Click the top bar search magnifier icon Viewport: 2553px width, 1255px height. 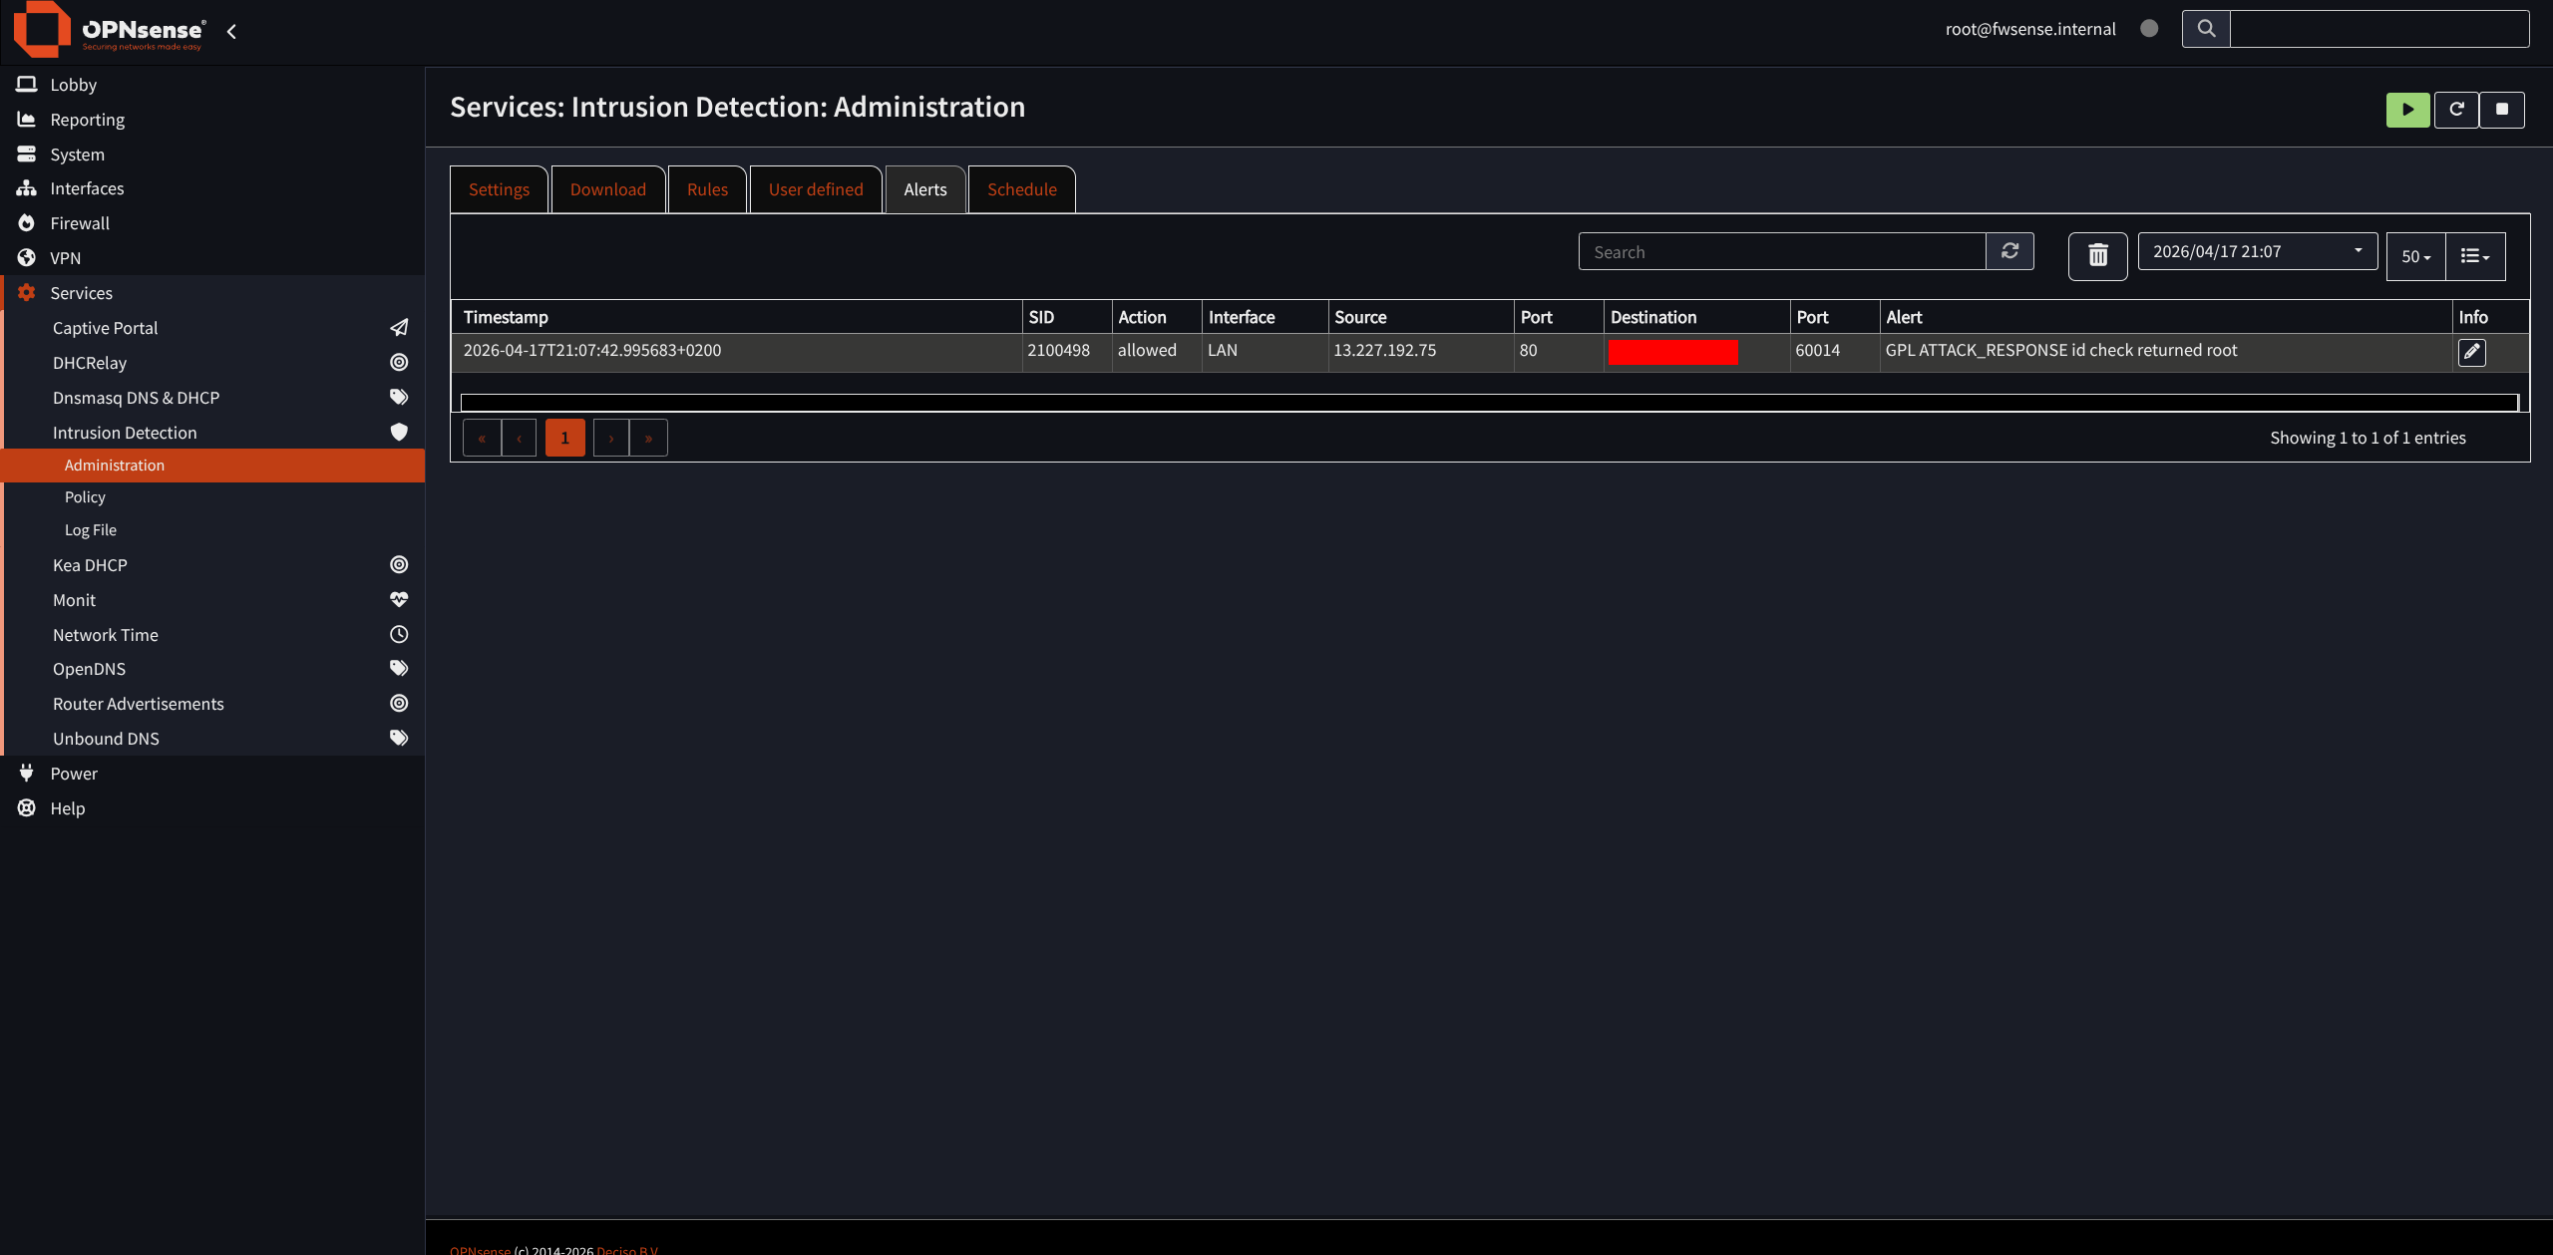click(x=2206, y=29)
